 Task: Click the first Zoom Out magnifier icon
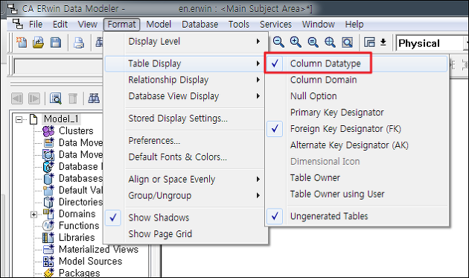click(x=278, y=42)
